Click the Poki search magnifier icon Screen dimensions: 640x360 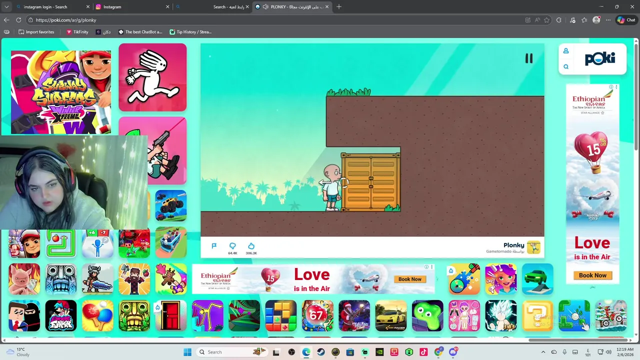click(566, 66)
